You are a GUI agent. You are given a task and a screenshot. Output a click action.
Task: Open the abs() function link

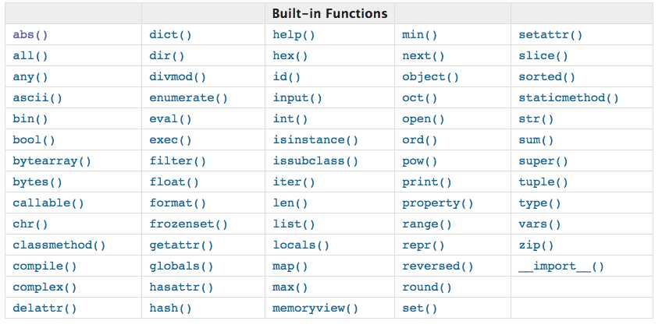tap(31, 35)
